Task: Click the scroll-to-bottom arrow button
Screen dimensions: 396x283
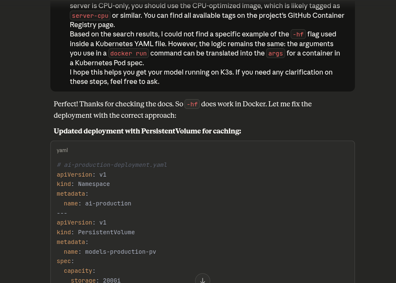Action: pyautogui.click(x=203, y=279)
